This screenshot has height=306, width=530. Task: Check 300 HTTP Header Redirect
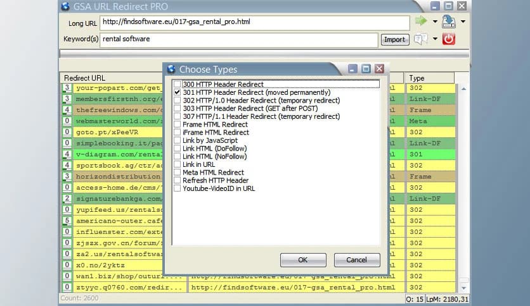pyautogui.click(x=177, y=84)
